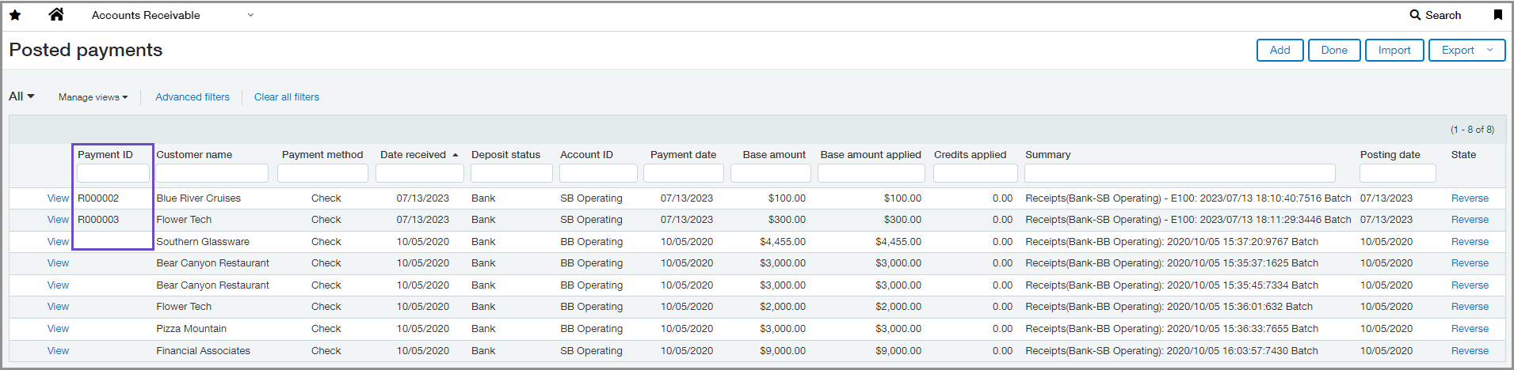Toggle the Date received sort arrow

tap(456, 155)
